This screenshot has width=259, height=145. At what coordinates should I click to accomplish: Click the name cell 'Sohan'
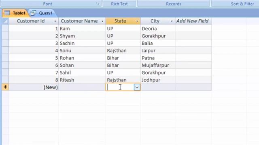click(82, 65)
